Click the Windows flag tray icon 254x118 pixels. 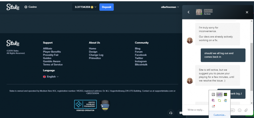pos(225,100)
